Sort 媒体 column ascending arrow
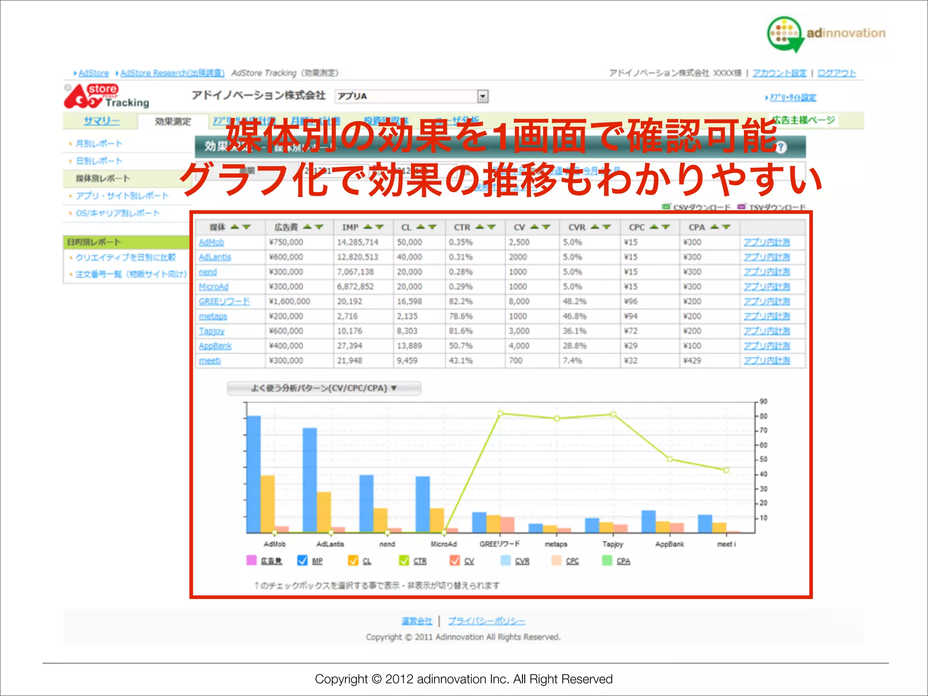Image resolution: width=928 pixels, height=696 pixels. coord(235,227)
